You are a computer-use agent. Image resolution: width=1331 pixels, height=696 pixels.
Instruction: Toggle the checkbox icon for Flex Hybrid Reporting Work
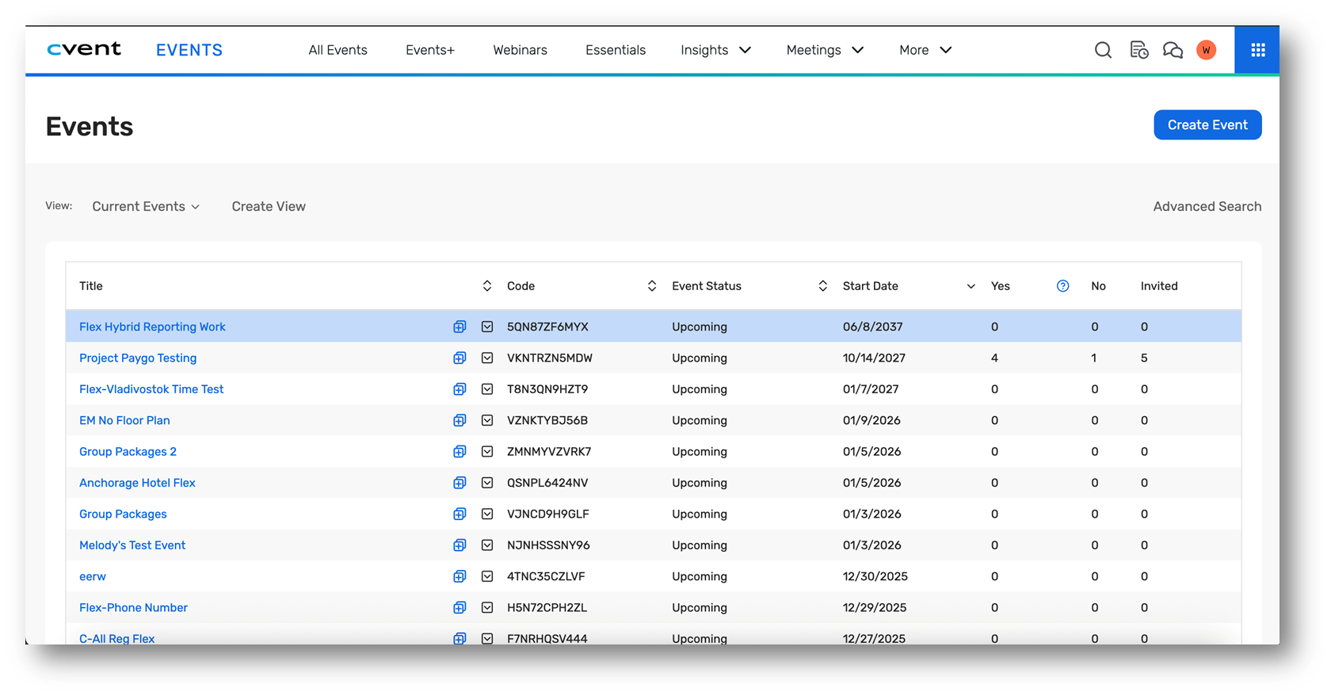[487, 327]
